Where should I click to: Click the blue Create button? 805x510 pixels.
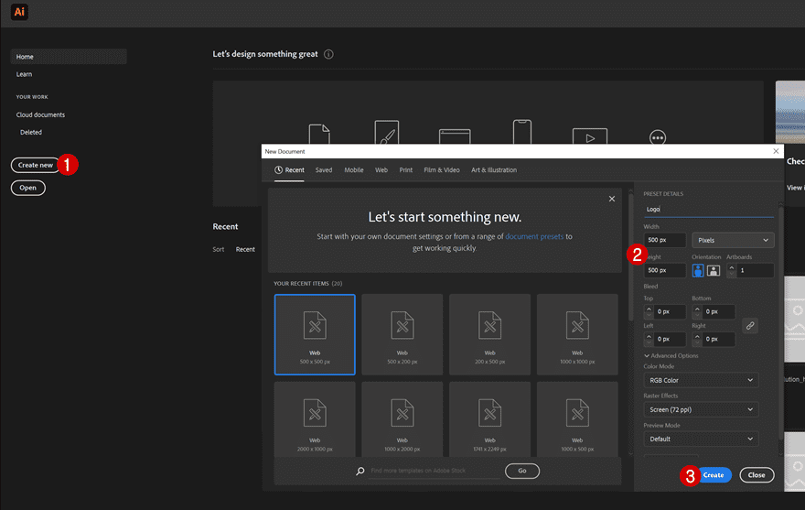click(x=714, y=475)
